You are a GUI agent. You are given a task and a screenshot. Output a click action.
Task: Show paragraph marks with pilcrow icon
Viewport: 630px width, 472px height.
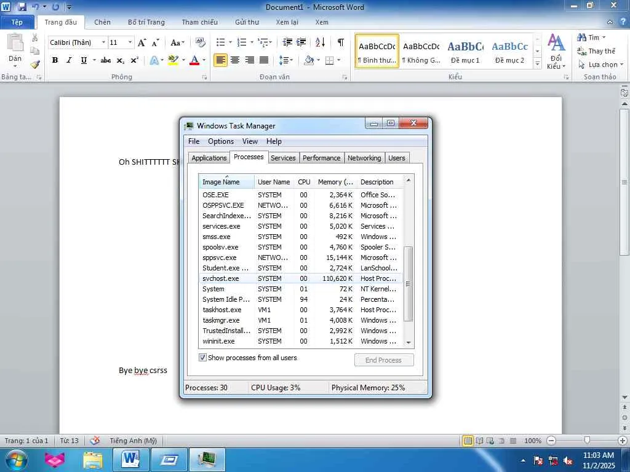click(340, 42)
